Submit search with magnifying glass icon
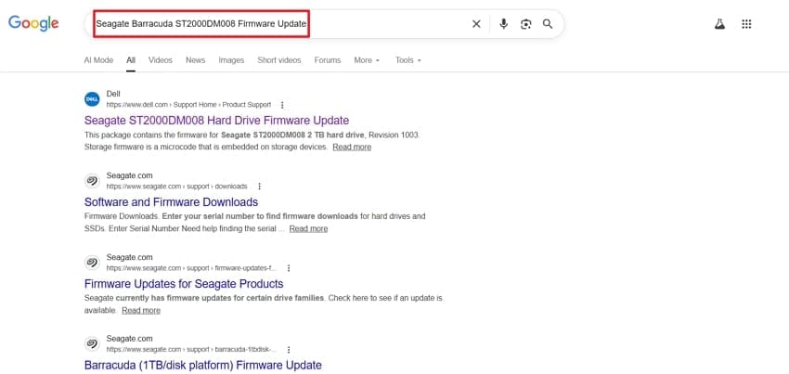Screen dimensions: 789x374 [548, 24]
